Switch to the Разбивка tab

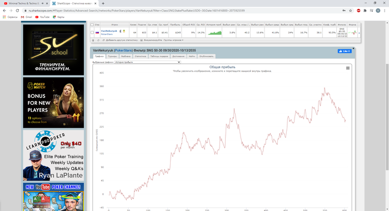point(126,56)
